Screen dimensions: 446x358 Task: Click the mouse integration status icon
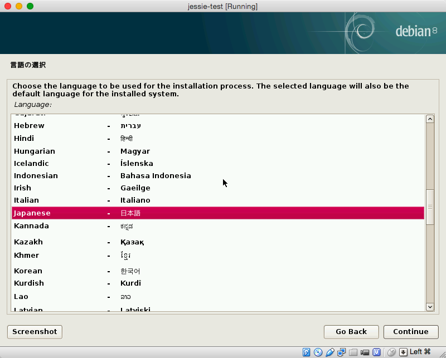point(391,352)
